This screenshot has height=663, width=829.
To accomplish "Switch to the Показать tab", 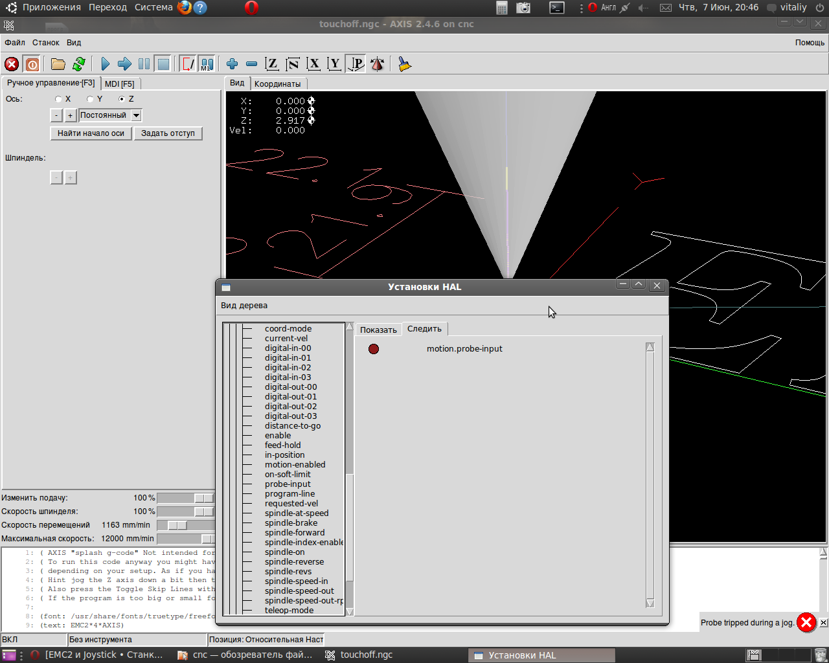I will [378, 330].
